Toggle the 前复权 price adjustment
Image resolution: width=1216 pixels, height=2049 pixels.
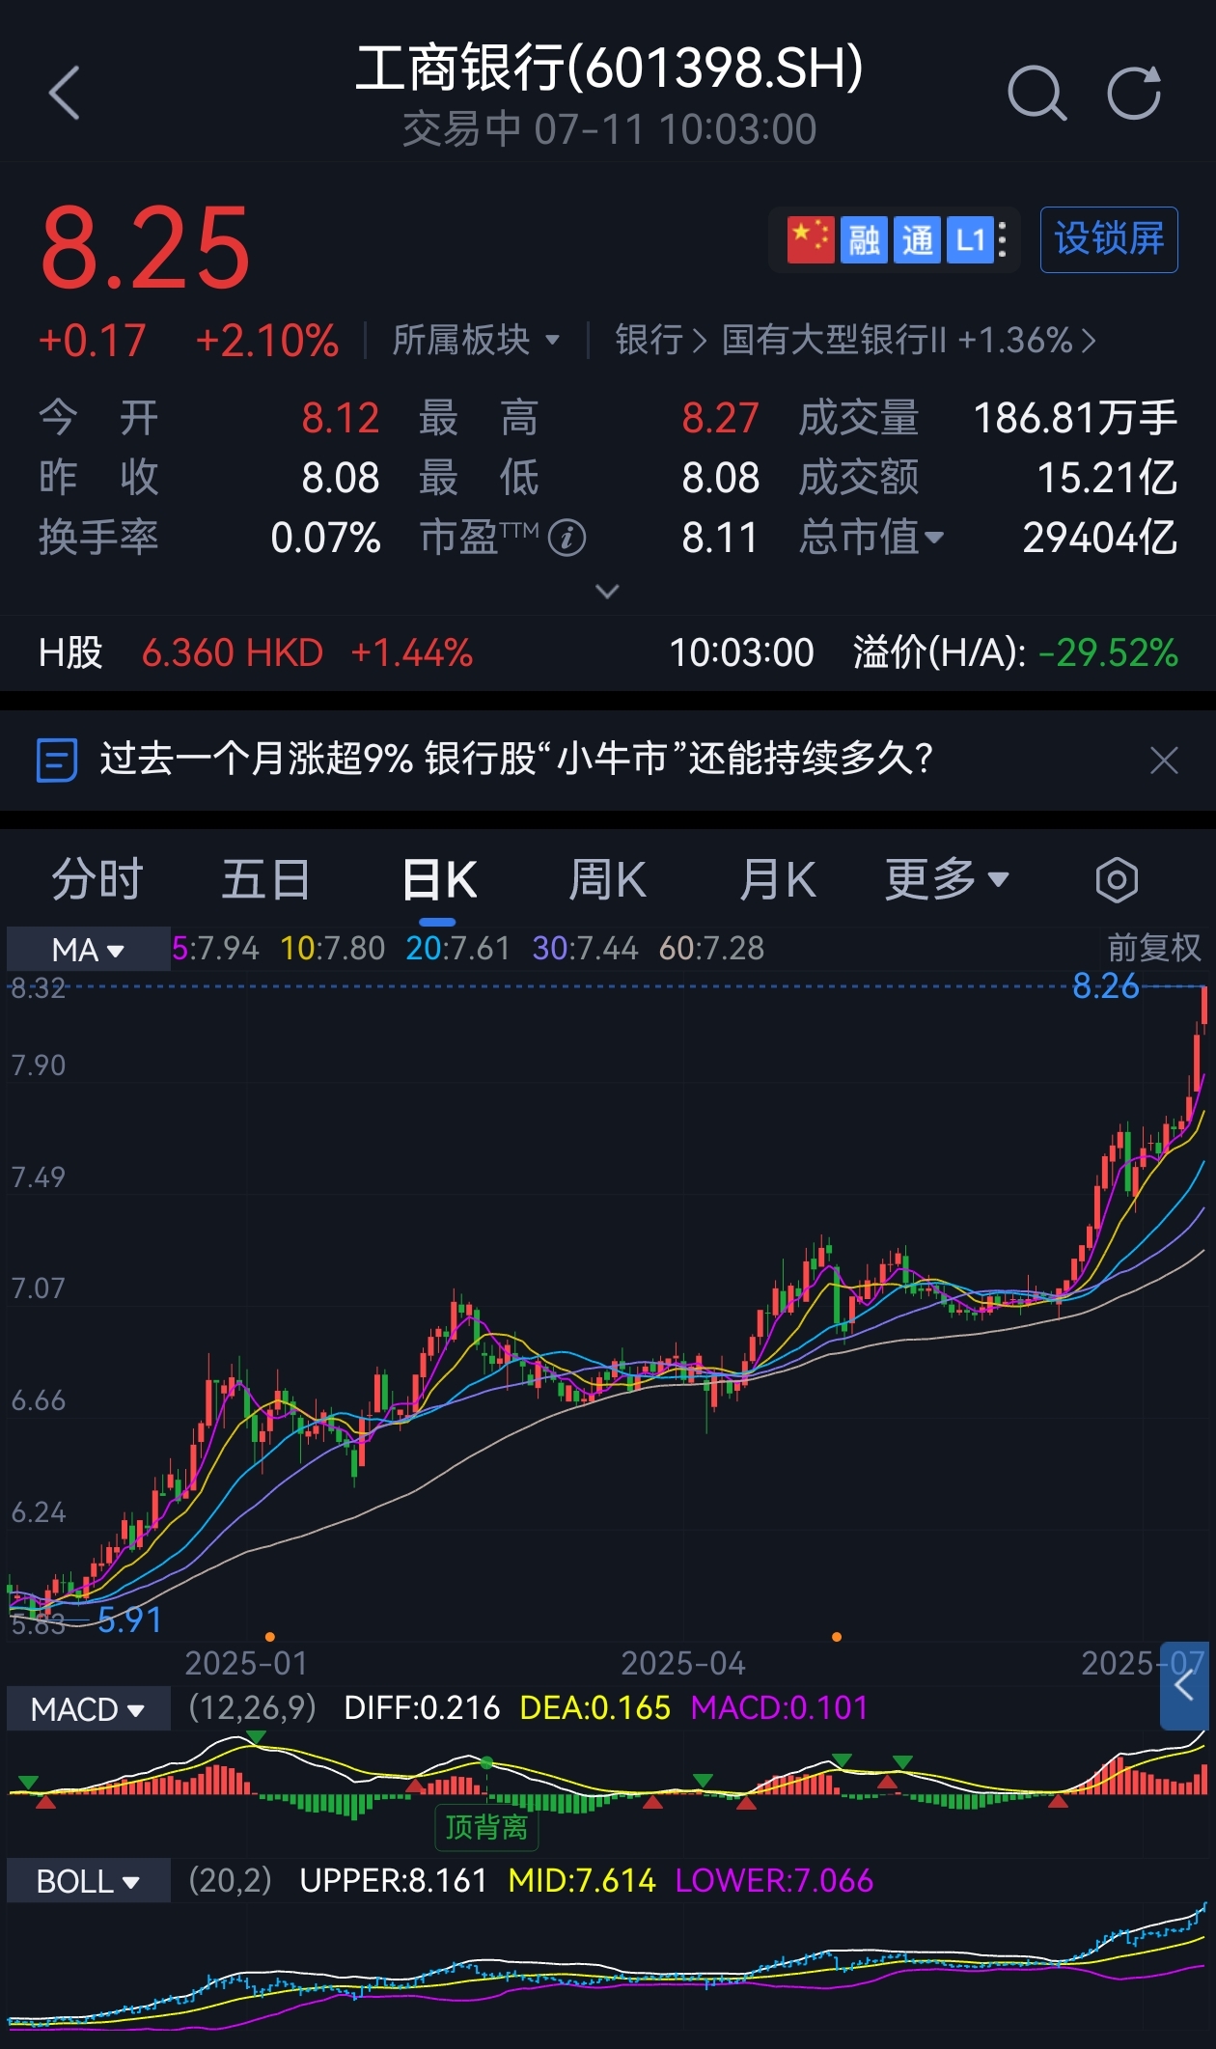click(1154, 948)
